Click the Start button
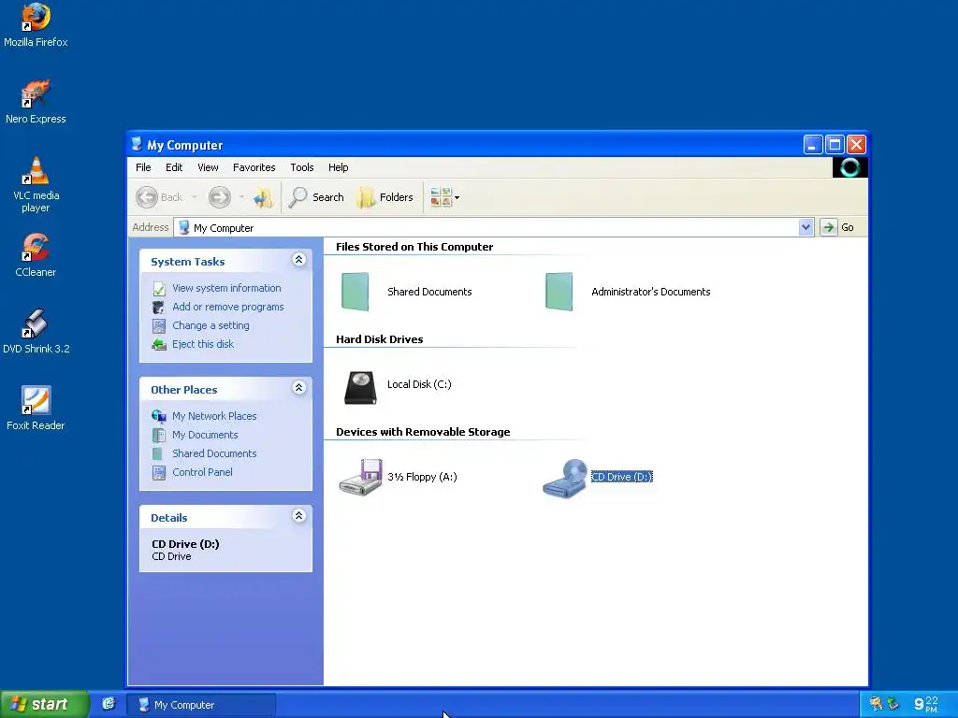 pos(44,705)
